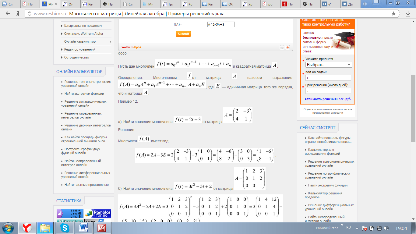Viewport: 416px width, 234px height.
Task: Expand the 'Сотрудничество' item
Action: [76, 57]
